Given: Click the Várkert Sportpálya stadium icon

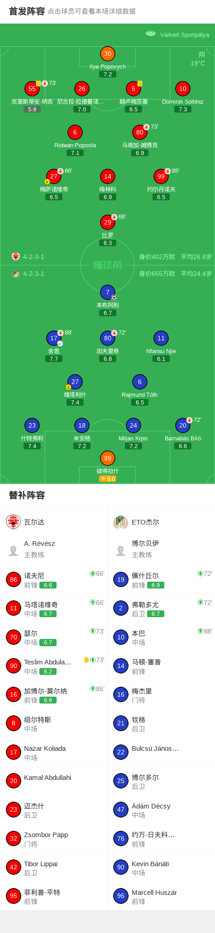Looking at the screenshot, I should [x=151, y=34].
